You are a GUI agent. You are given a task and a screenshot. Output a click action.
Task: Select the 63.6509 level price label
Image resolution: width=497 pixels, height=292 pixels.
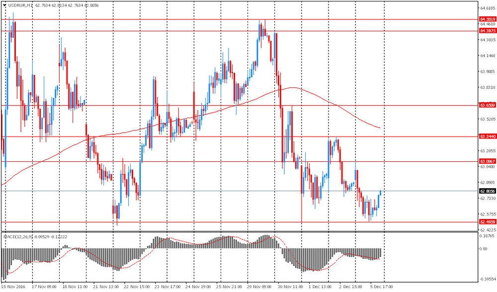tap(488, 105)
